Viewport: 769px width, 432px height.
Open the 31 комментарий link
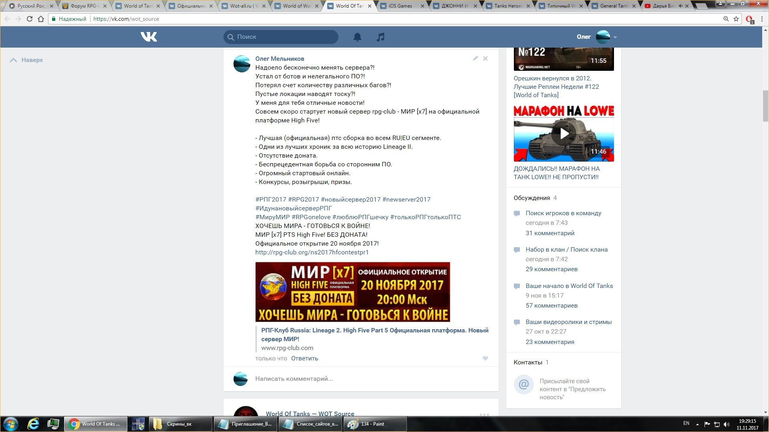coord(550,233)
